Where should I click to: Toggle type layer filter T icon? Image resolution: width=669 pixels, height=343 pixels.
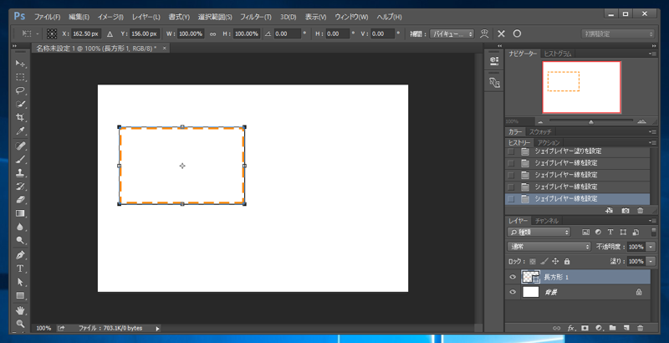[610, 232]
